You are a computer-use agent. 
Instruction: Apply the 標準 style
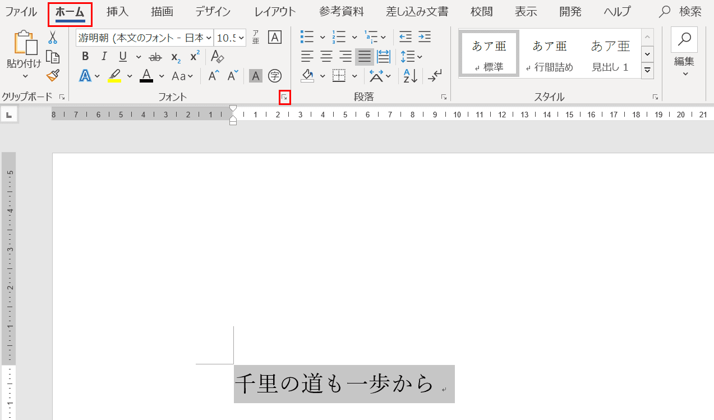tap(489, 54)
